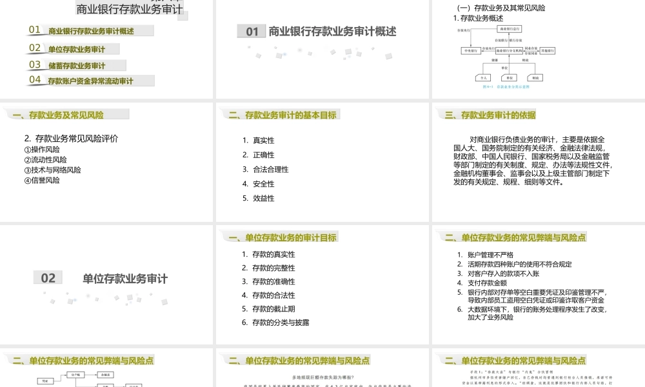Click the 财政 box in the classification diagram
The image size is (645, 387).
(535, 77)
